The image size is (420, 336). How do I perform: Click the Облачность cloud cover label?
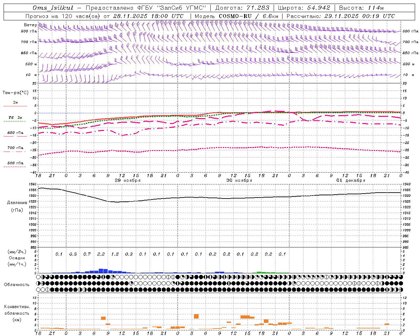click(x=17, y=285)
